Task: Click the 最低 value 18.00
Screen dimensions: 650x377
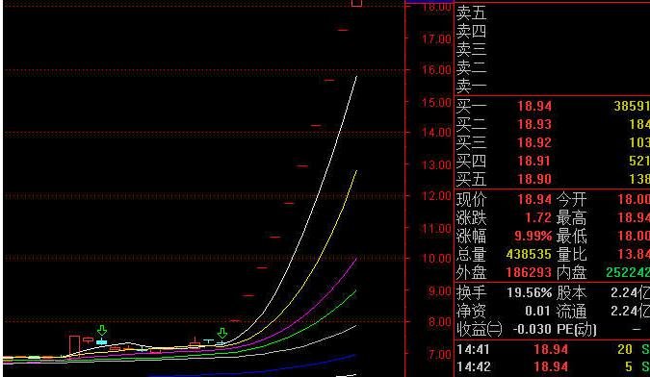Action: click(x=634, y=236)
